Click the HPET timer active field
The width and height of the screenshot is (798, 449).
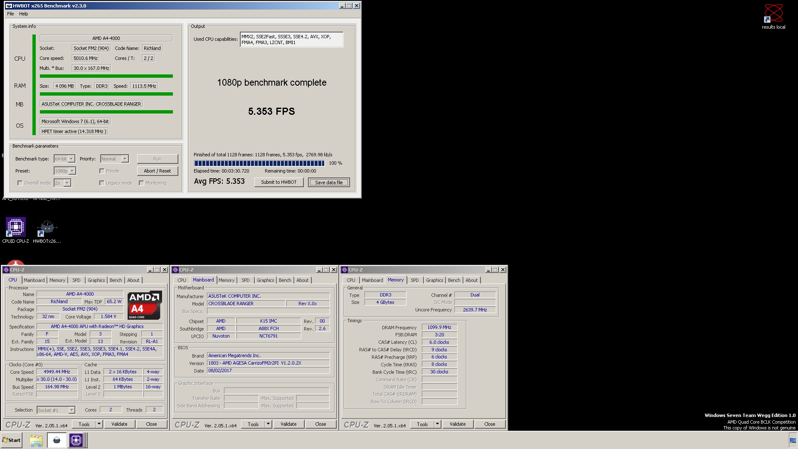[74, 131]
